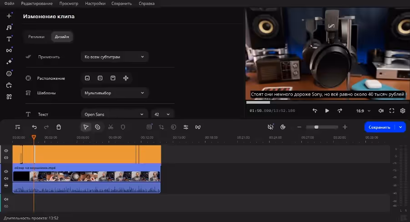410x222 pixels.
Task: Open the Open Sans font dropdown
Action: [x=114, y=114]
